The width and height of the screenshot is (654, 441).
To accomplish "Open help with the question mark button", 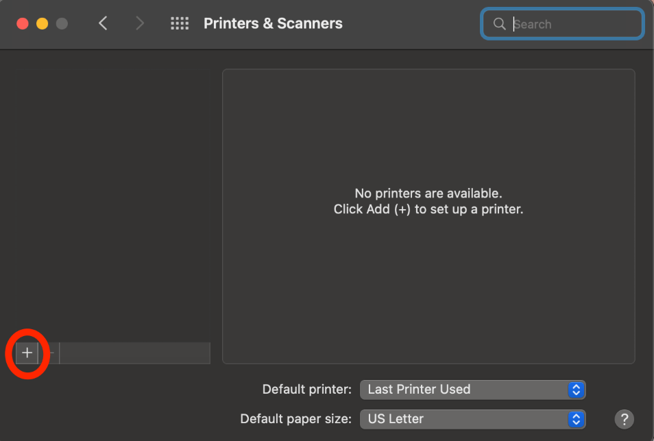I will pyautogui.click(x=624, y=419).
